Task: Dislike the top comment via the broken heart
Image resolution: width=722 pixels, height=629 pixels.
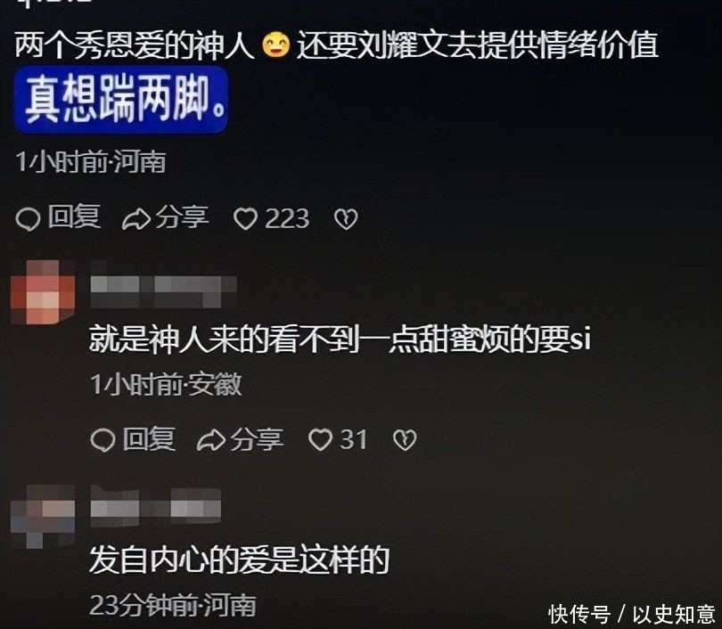Action: click(346, 219)
